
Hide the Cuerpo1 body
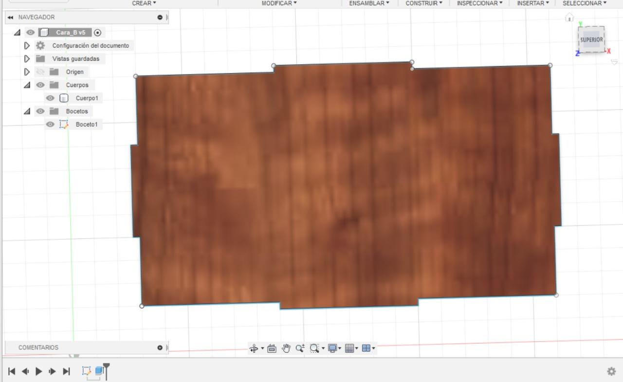(50, 98)
